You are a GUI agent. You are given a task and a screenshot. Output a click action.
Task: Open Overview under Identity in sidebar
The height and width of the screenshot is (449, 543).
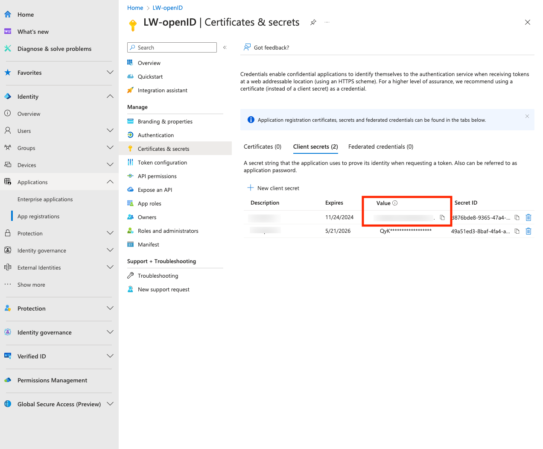tap(29, 114)
